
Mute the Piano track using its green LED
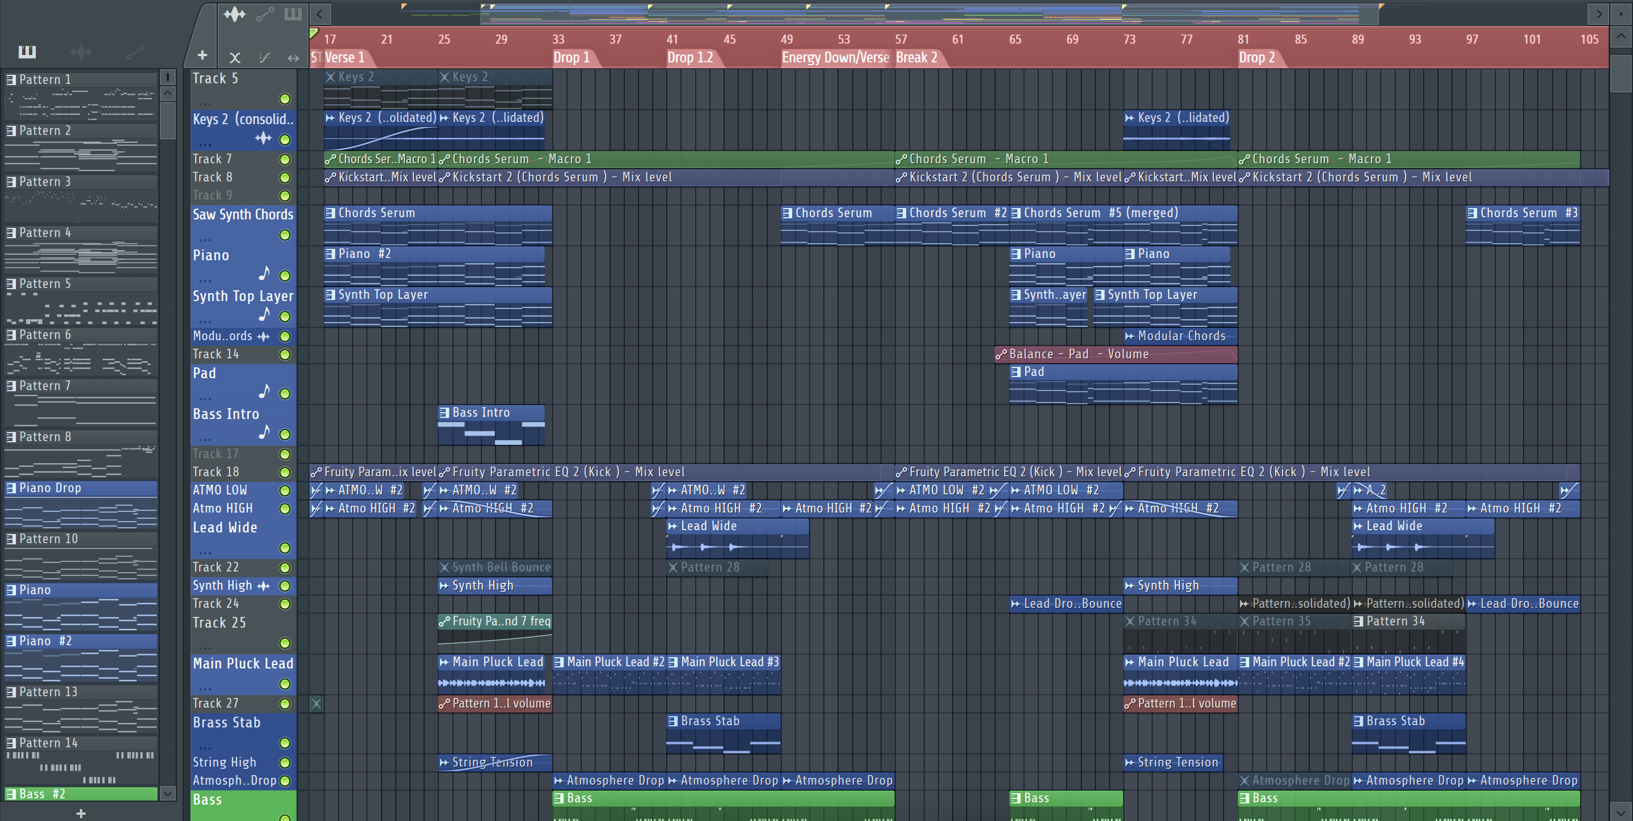click(285, 276)
